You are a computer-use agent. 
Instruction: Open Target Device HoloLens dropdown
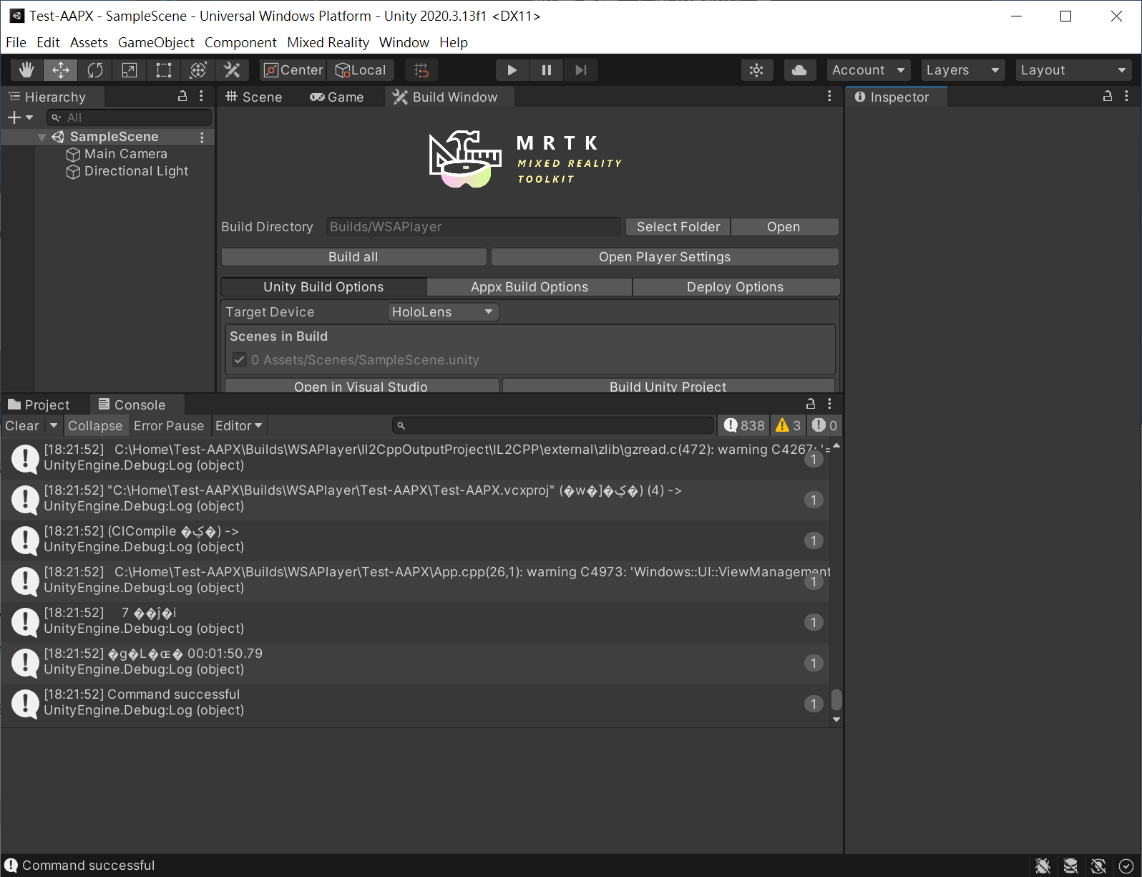443,312
